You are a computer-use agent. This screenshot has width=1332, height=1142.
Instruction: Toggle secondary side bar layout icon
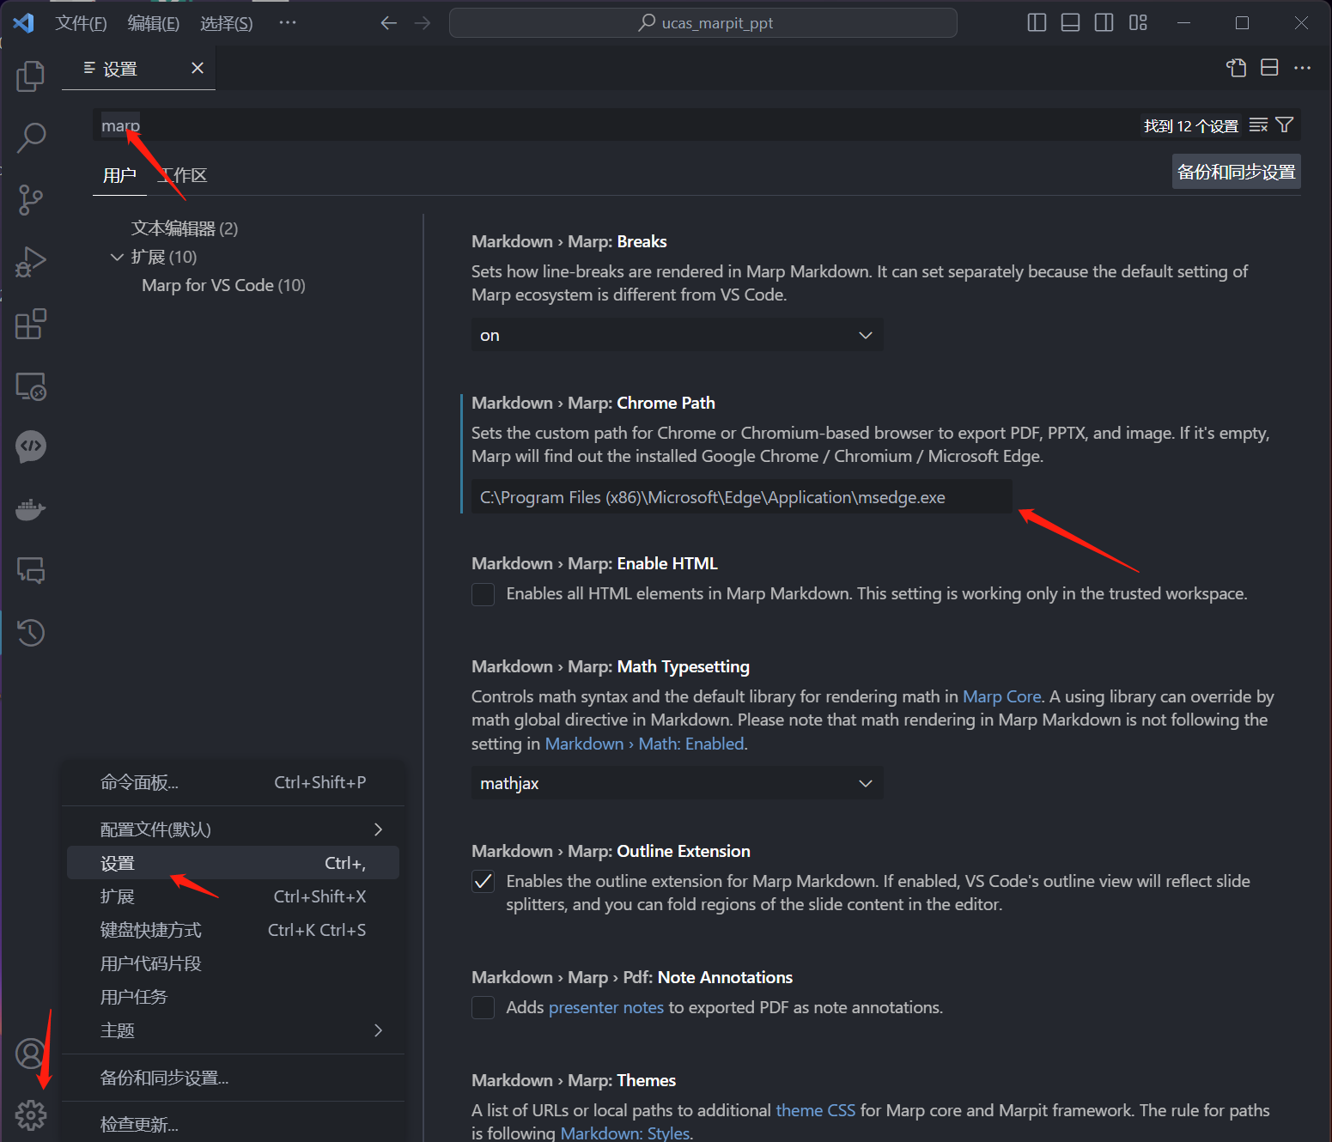click(x=1104, y=23)
